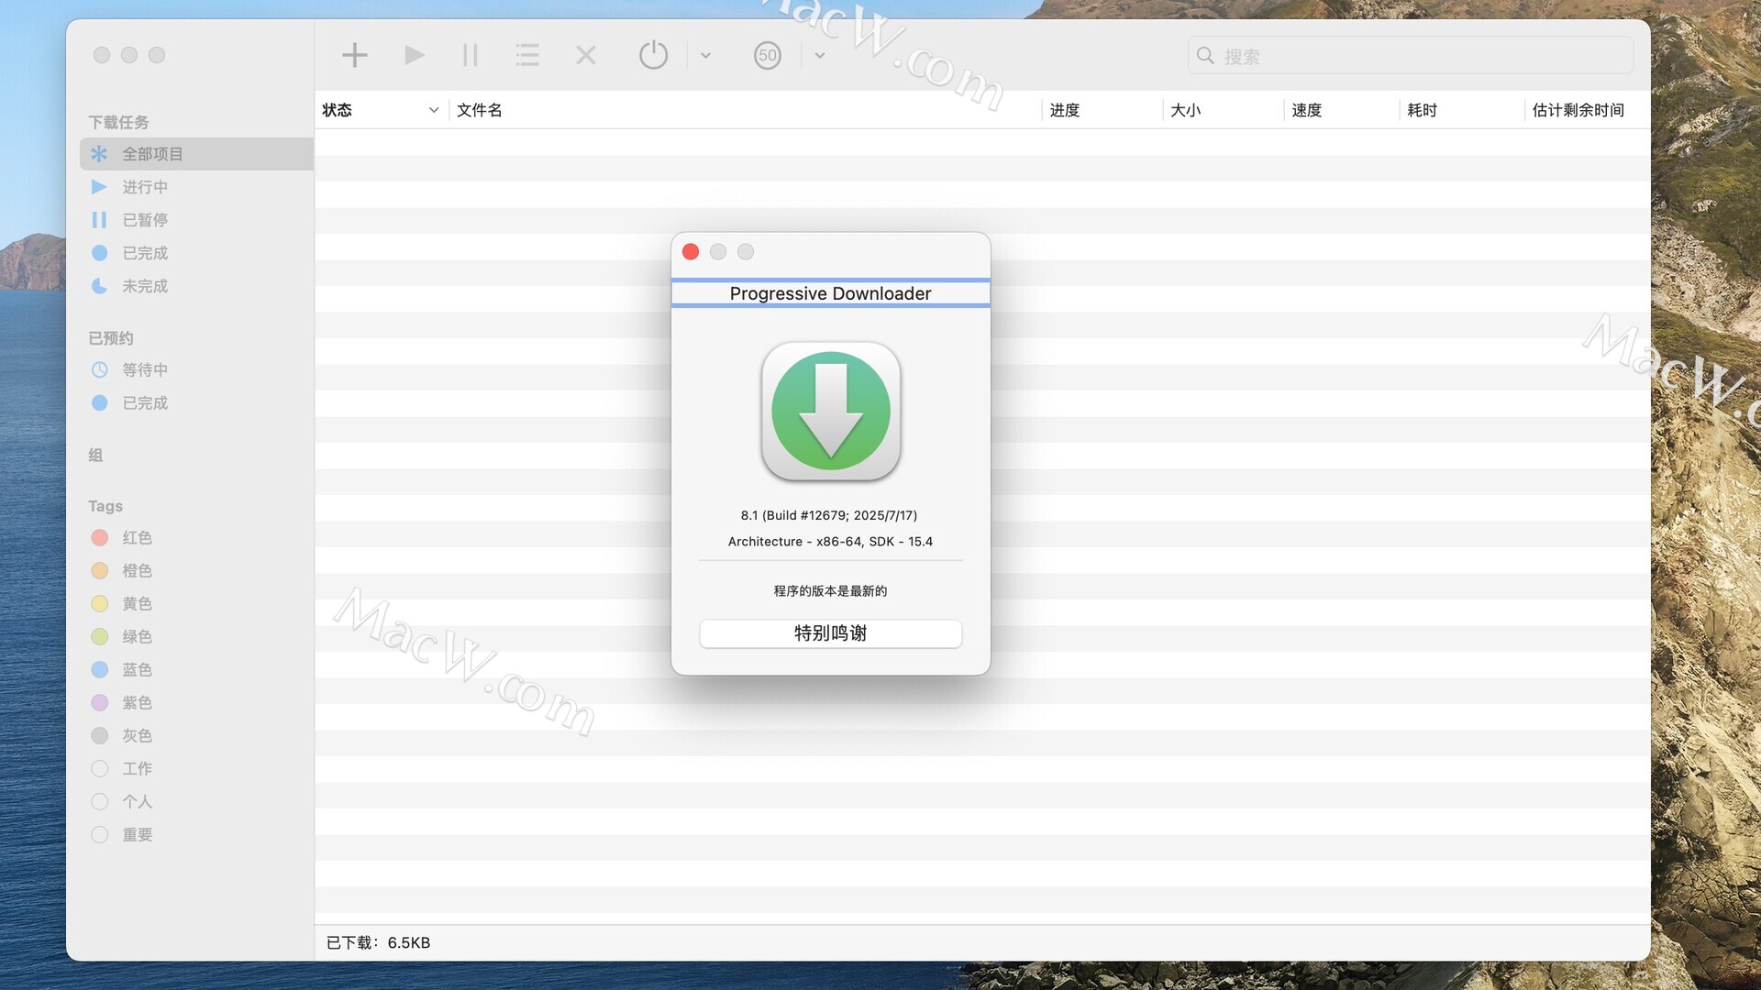Image resolution: width=1761 pixels, height=990 pixels.
Task: Select the 黄色 yellow tag swatch
Action: tap(100, 604)
